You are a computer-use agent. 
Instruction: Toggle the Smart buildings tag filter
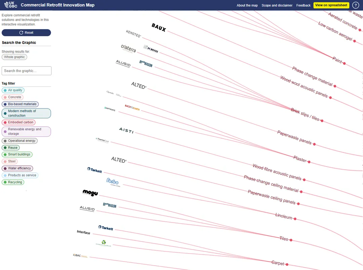point(17,154)
